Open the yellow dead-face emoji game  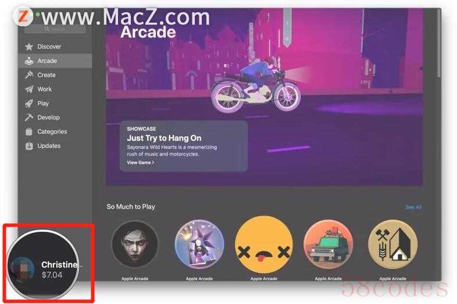(264, 244)
